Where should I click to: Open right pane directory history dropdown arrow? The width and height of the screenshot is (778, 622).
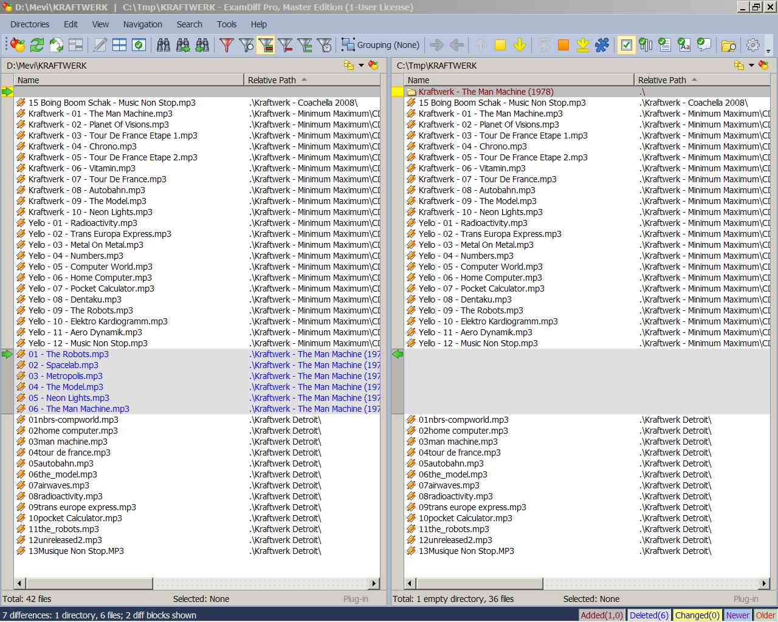coord(751,65)
